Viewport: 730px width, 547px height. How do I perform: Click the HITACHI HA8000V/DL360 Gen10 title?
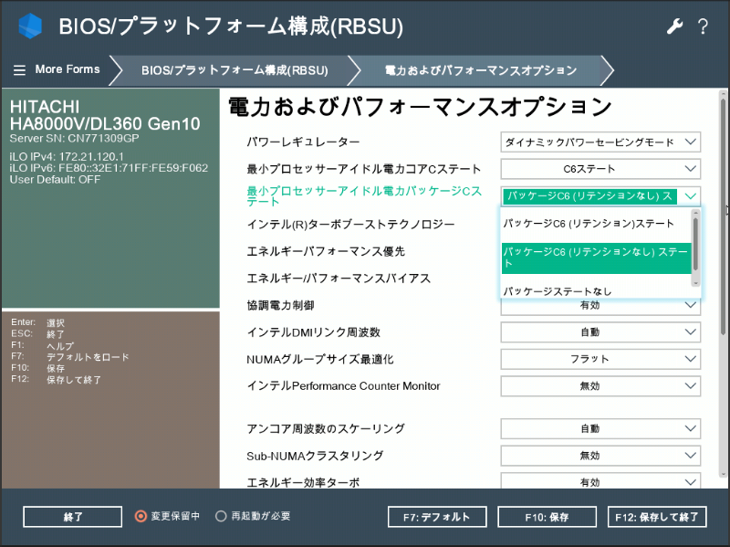105,115
